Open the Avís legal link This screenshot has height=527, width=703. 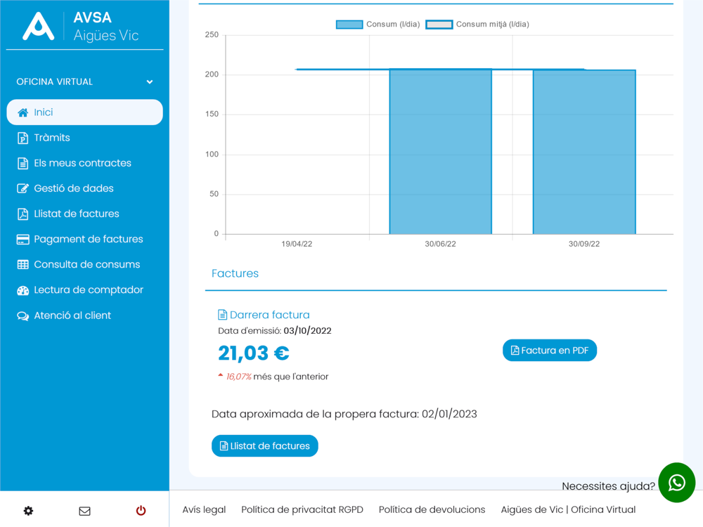click(x=204, y=510)
